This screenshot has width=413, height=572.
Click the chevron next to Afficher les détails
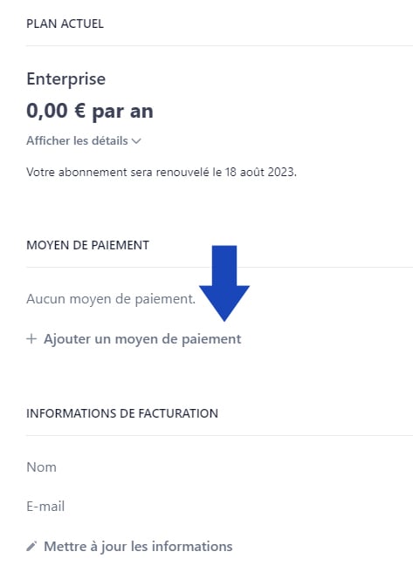(x=136, y=141)
